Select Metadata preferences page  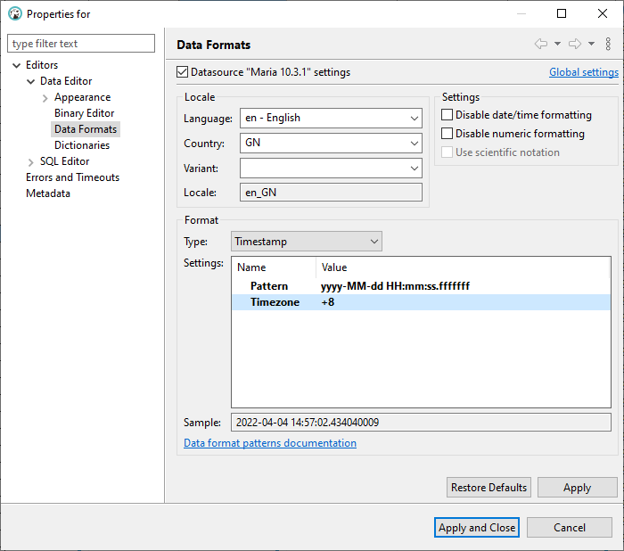[48, 193]
